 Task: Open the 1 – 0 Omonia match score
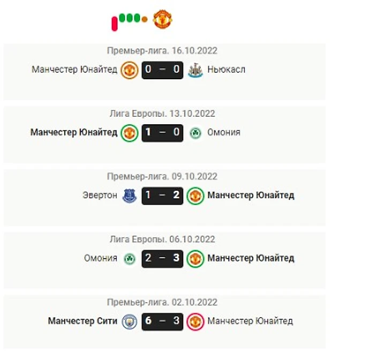[162, 133]
